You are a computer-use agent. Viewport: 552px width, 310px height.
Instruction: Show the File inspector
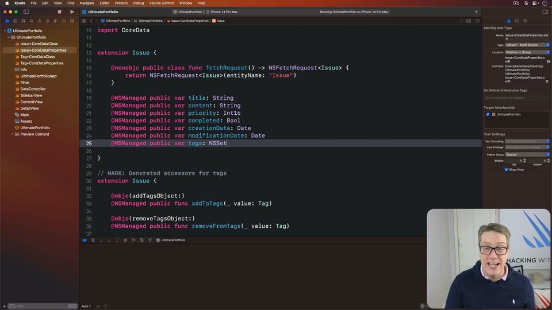509,21
